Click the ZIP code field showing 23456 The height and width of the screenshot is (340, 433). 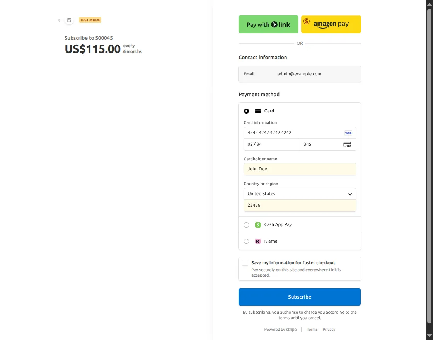[x=300, y=205]
